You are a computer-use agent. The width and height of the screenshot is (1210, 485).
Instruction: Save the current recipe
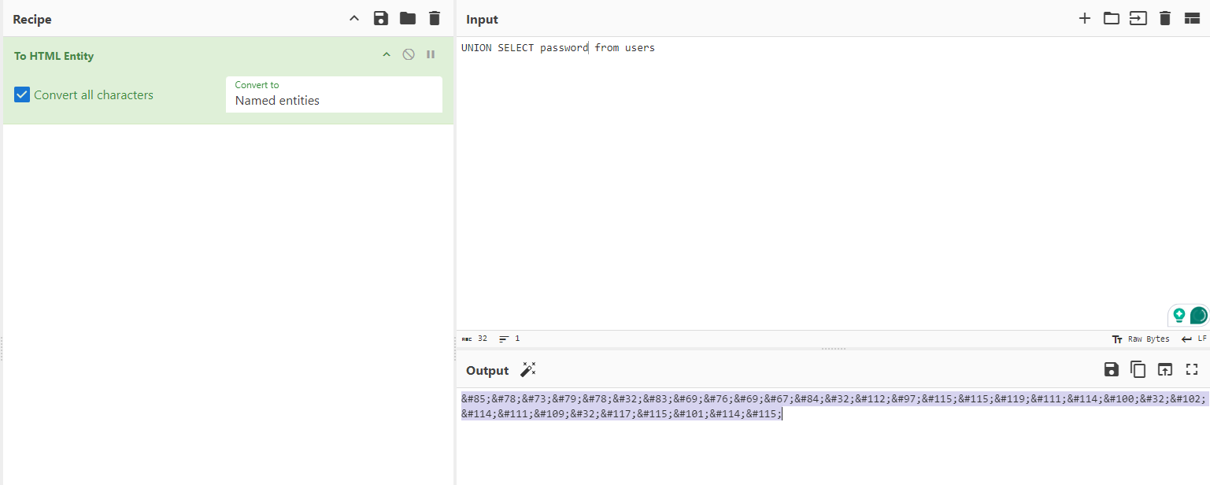381,19
